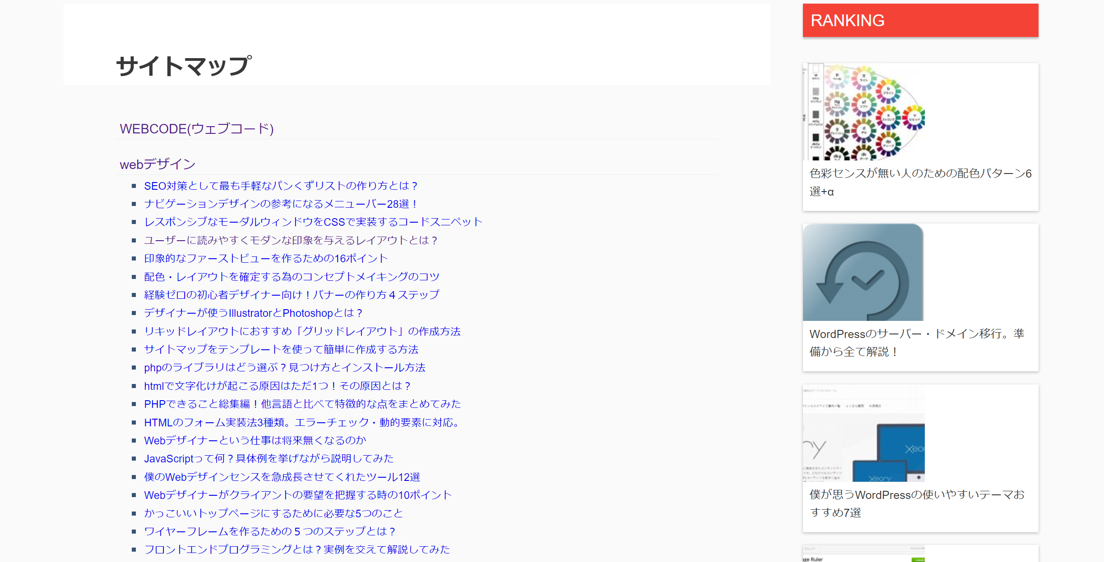The width and height of the screenshot is (1104, 562).
Task: Open the PHPできること総集編 article
Action: (x=302, y=404)
